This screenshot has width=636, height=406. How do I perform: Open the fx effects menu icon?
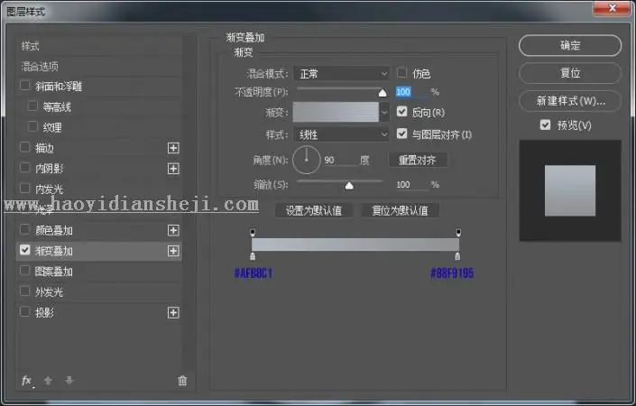(27, 381)
